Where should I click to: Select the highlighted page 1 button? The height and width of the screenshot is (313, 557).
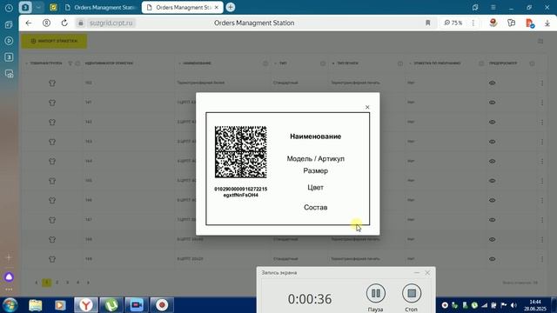tap(46, 283)
